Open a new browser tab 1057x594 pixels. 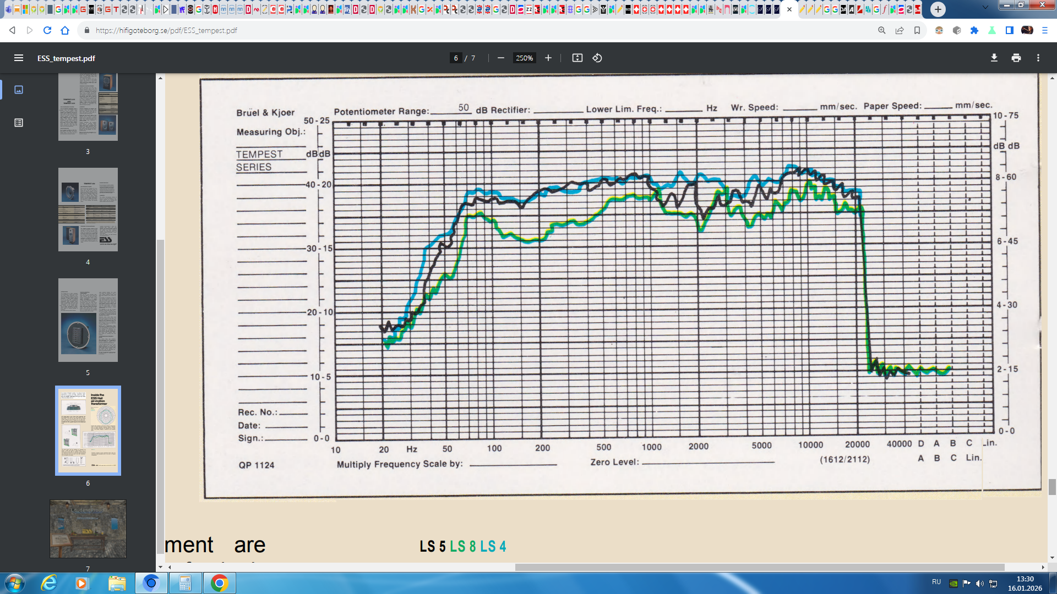(x=938, y=9)
